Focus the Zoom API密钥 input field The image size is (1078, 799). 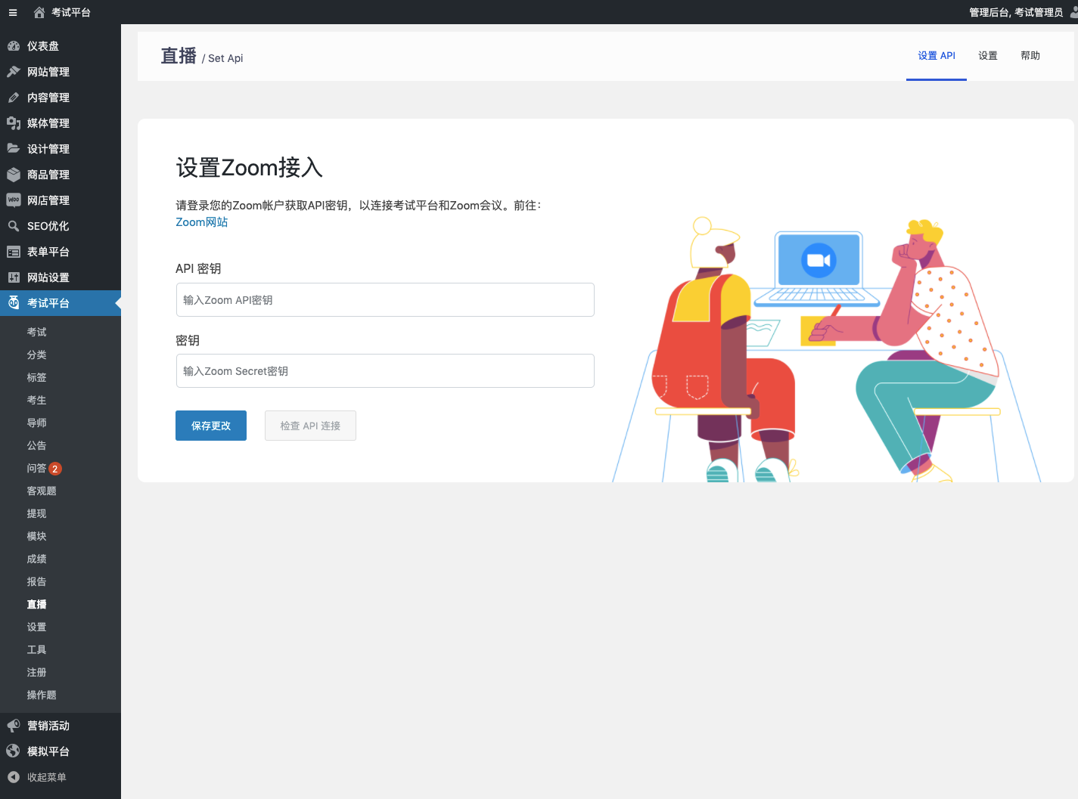point(385,300)
